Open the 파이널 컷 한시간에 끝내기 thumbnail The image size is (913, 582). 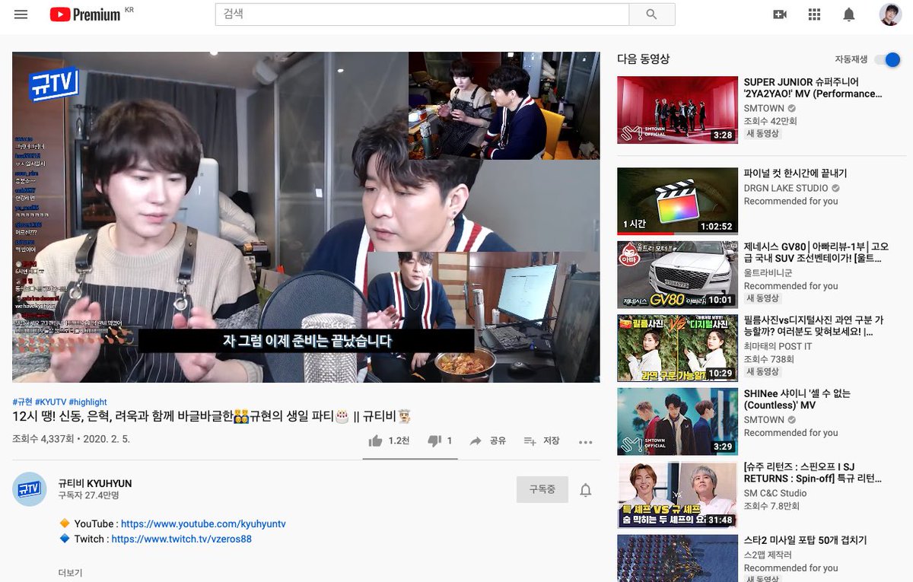tap(677, 201)
